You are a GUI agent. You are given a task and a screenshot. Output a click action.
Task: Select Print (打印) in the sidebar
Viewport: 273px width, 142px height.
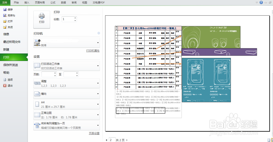[14, 57]
